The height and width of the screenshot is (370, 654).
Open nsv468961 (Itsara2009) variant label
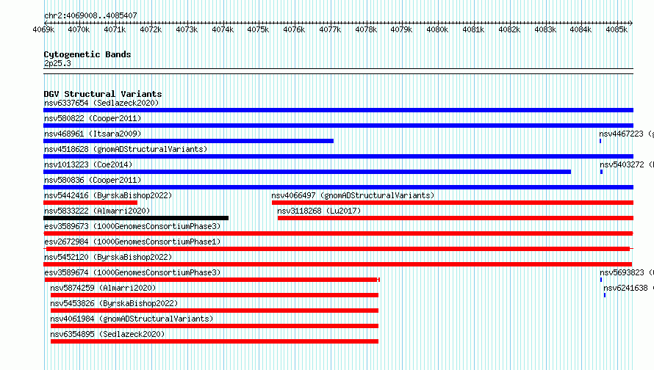point(93,134)
